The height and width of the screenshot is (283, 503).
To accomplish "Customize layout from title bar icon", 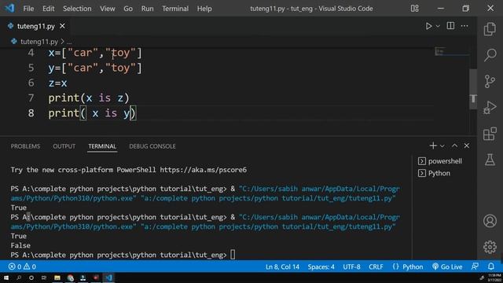I will pyautogui.click(x=414, y=9).
